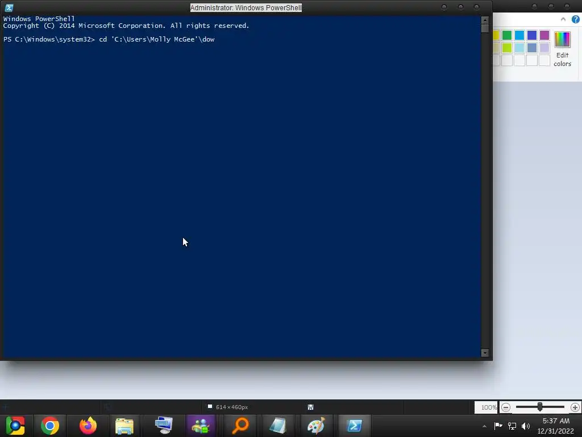The width and height of the screenshot is (582, 437).
Task: Click PowerShell scrollbar down arrow
Action: (x=485, y=353)
